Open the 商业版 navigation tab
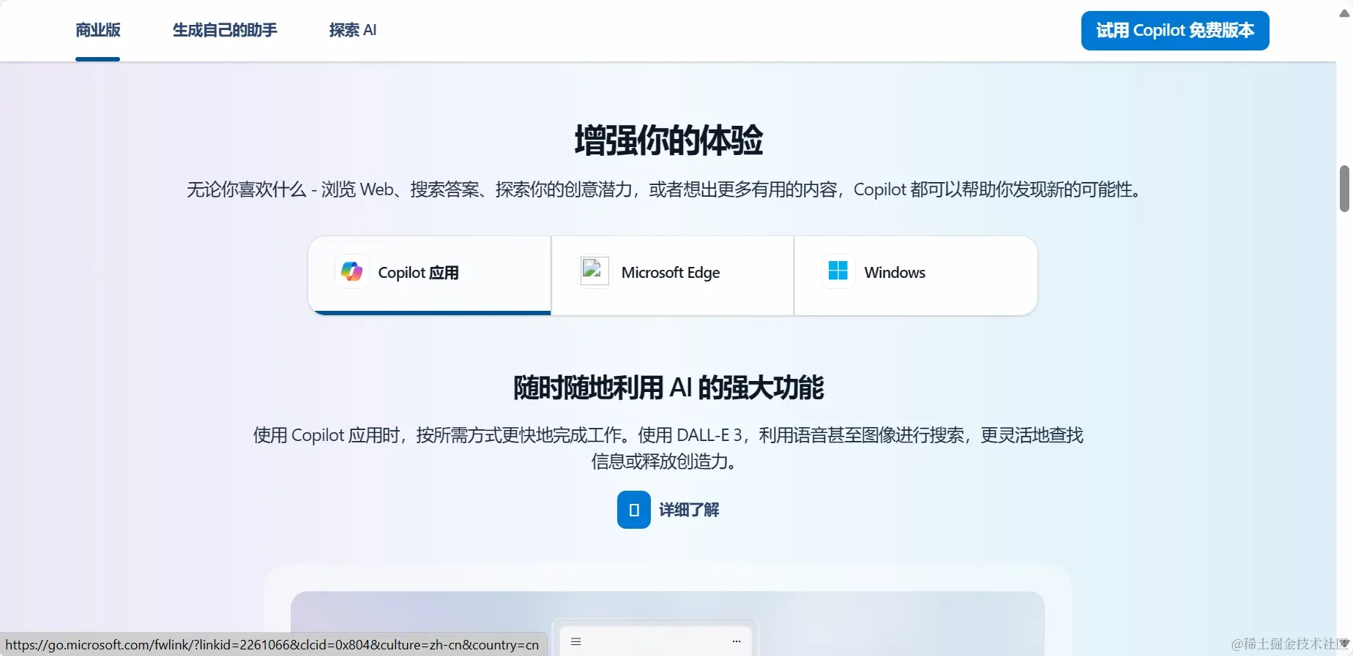 point(97,30)
